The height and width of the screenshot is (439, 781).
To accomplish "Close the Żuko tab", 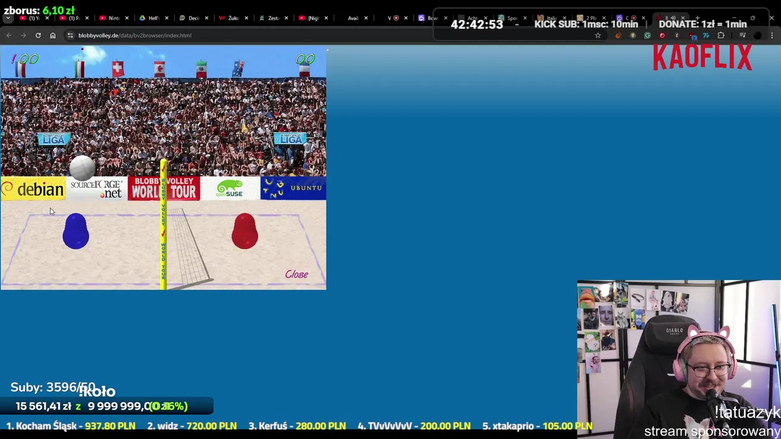I will tap(247, 18).
